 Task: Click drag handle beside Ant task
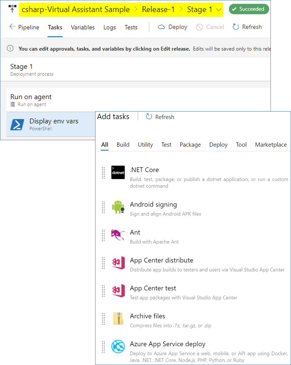point(104,235)
